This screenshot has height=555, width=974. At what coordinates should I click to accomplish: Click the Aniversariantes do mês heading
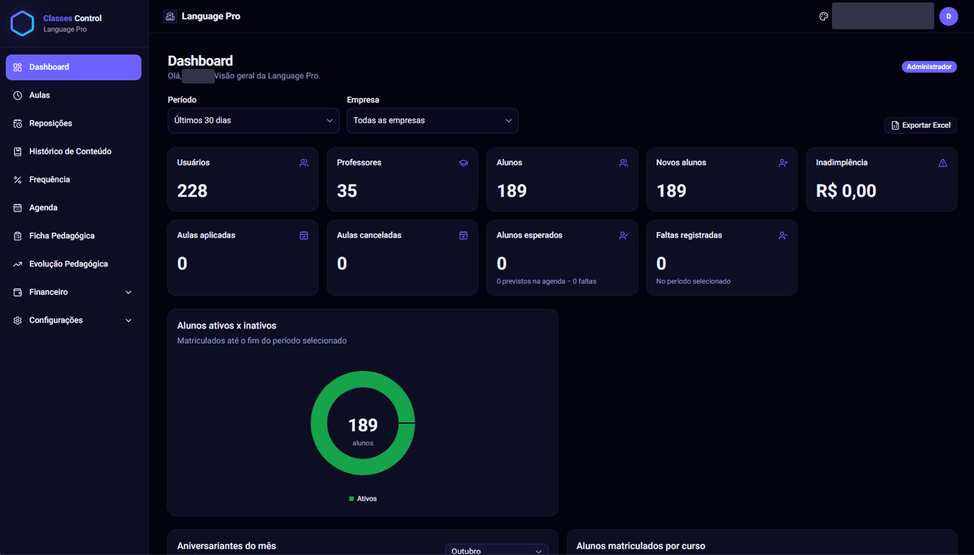coord(227,546)
